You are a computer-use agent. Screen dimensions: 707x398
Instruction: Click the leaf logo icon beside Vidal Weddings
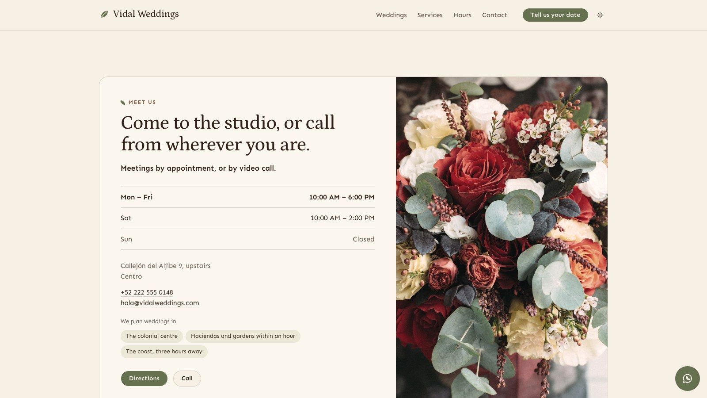click(x=104, y=14)
